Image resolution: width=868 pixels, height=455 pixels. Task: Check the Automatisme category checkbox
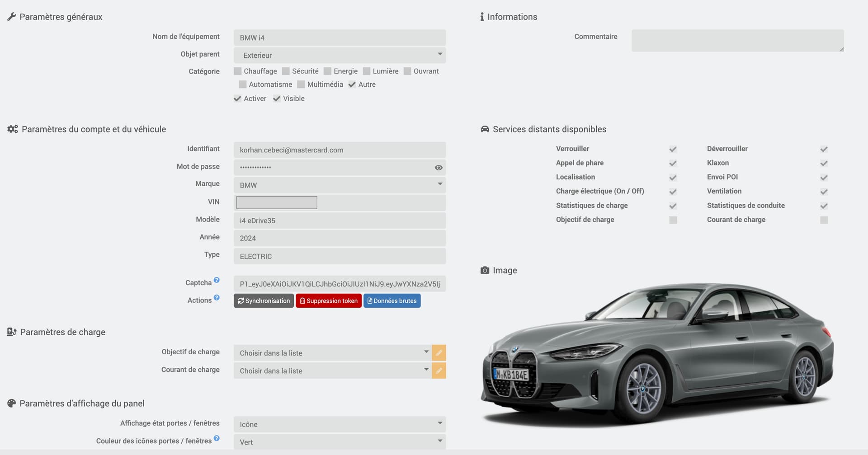[x=243, y=84]
